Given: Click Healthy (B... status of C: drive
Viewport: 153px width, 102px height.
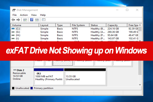Looking at the screenshot, I should [98, 29].
